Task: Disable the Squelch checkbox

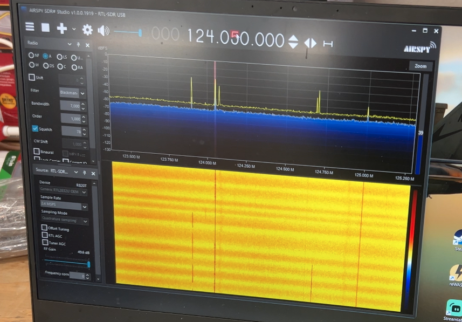Action: pyautogui.click(x=35, y=128)
